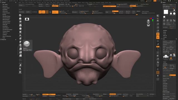Click the model silhouette thumbnail in canvas
178x100 pixels.
(x=27, y=19)
